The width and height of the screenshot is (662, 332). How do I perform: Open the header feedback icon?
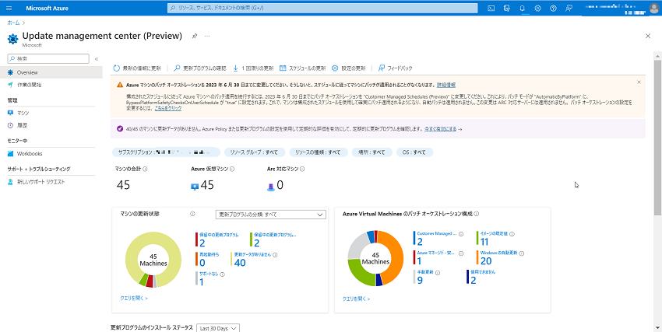[x=569, y=8]
